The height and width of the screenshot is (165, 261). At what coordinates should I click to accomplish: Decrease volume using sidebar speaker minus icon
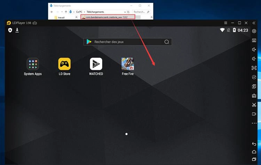click(254, 59)
